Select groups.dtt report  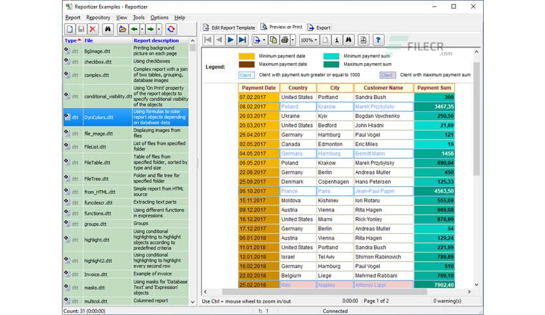pyautogui.click(x=126, y=224)
